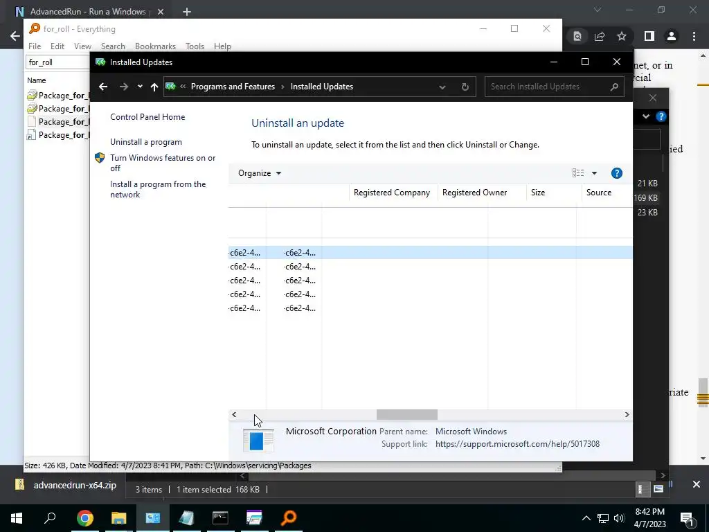Click the horizontal scrollbar thumb in updates list

407,414
